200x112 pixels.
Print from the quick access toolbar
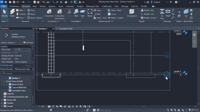35,2
